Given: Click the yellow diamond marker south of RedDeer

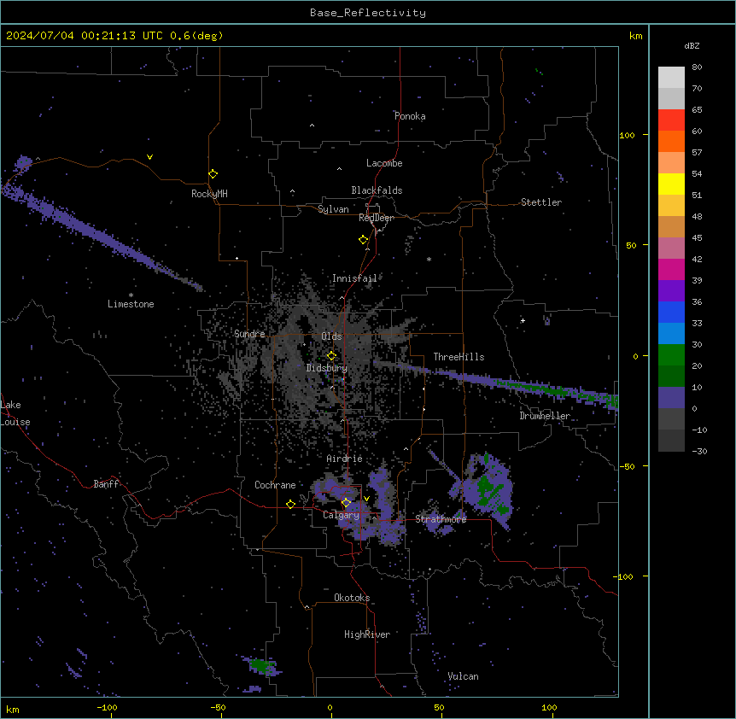Looking at the screenshot, I should (364, 240).
